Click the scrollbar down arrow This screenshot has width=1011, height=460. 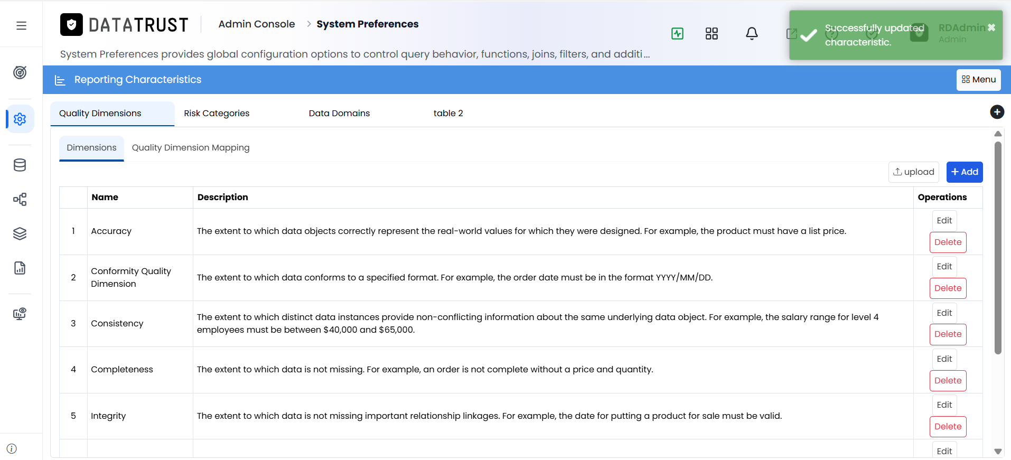998,452
